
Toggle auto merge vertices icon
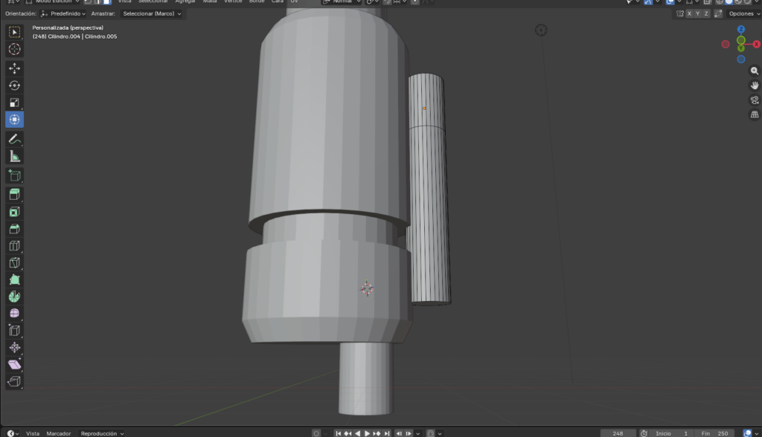pos(718,13)
